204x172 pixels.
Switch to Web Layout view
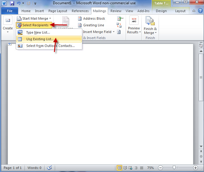130,168
